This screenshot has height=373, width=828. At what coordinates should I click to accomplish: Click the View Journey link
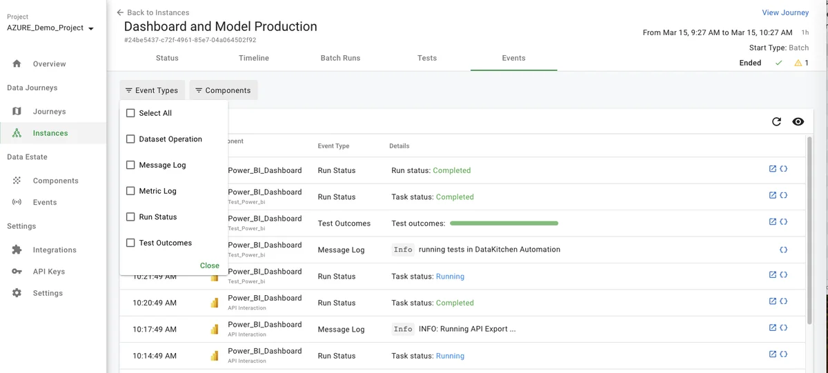[785, 12]
